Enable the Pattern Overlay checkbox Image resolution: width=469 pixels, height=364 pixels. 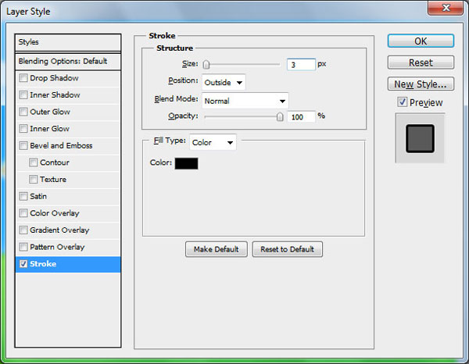23,247
